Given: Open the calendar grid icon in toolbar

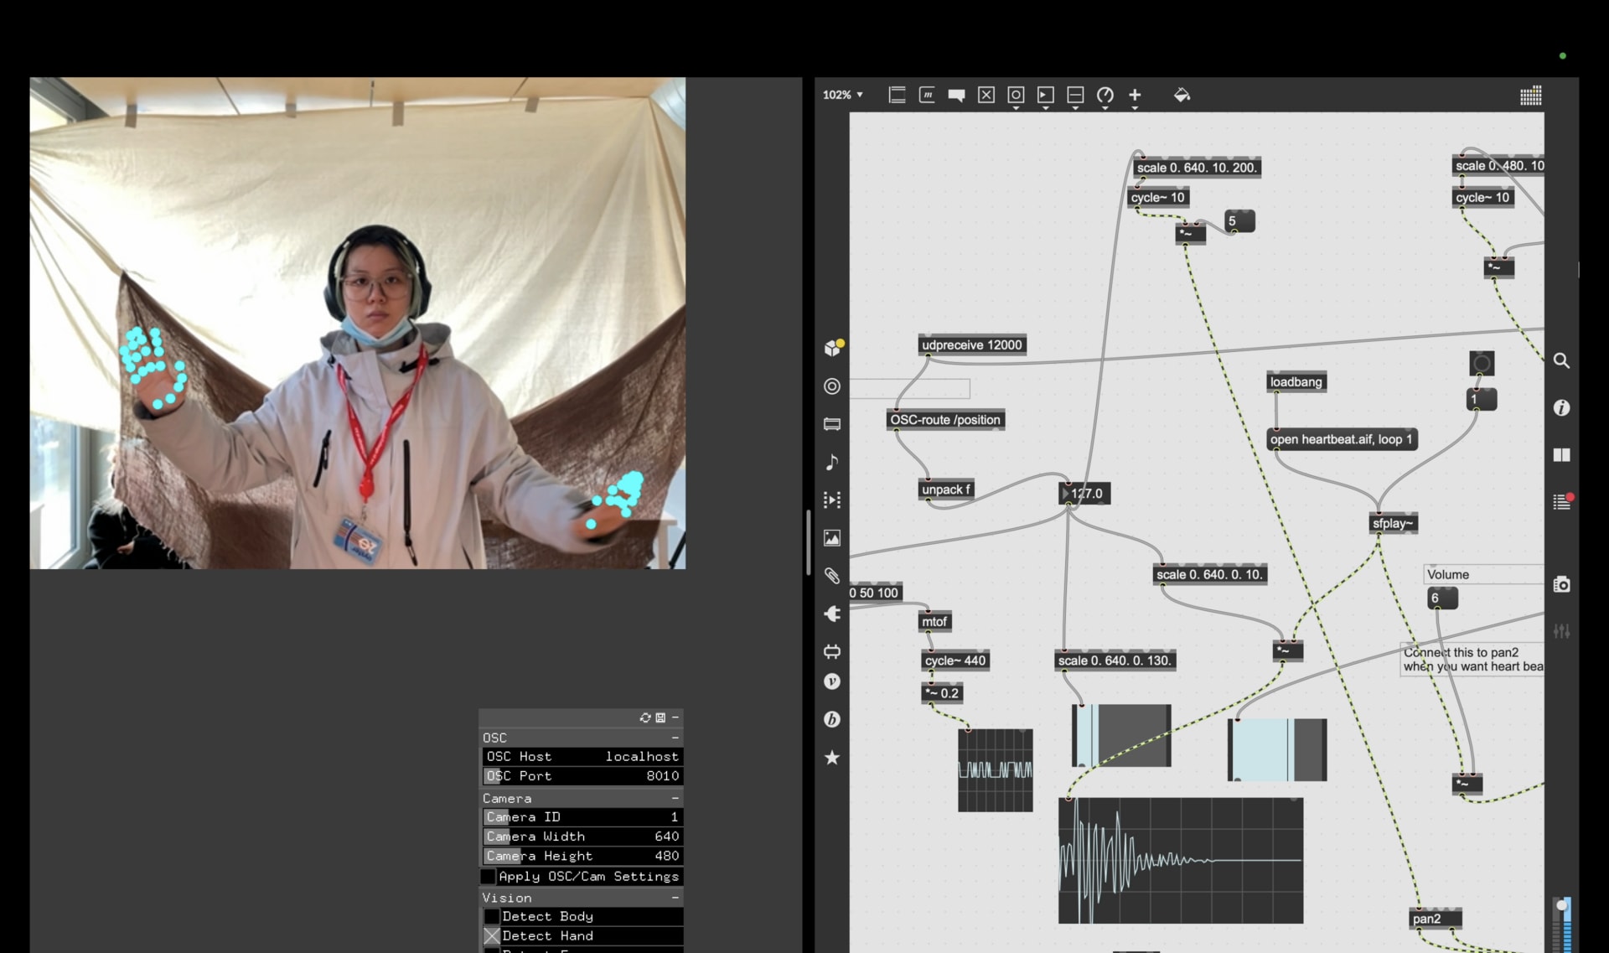Looking at the screenshot, I should tap(1530, 96).
